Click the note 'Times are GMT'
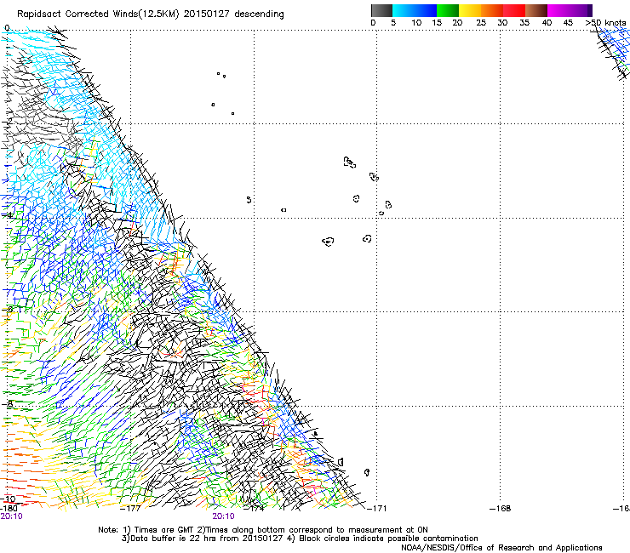The image size is (630, 553). click(163, 530)
